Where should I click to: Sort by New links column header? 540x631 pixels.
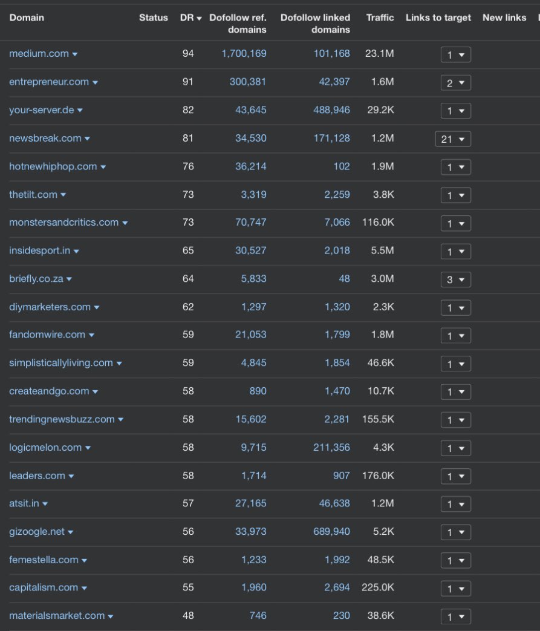pos(504,18)
